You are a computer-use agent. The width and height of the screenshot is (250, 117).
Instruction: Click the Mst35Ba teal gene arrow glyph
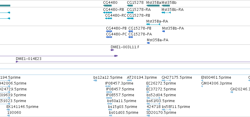click(x=153, y=6)
